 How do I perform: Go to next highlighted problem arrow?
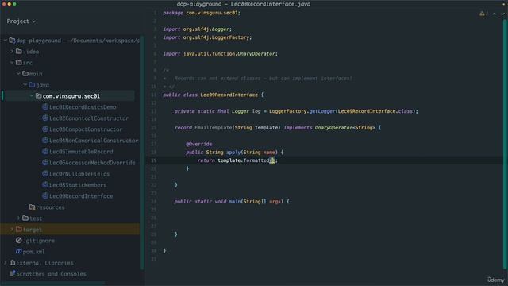503,14
